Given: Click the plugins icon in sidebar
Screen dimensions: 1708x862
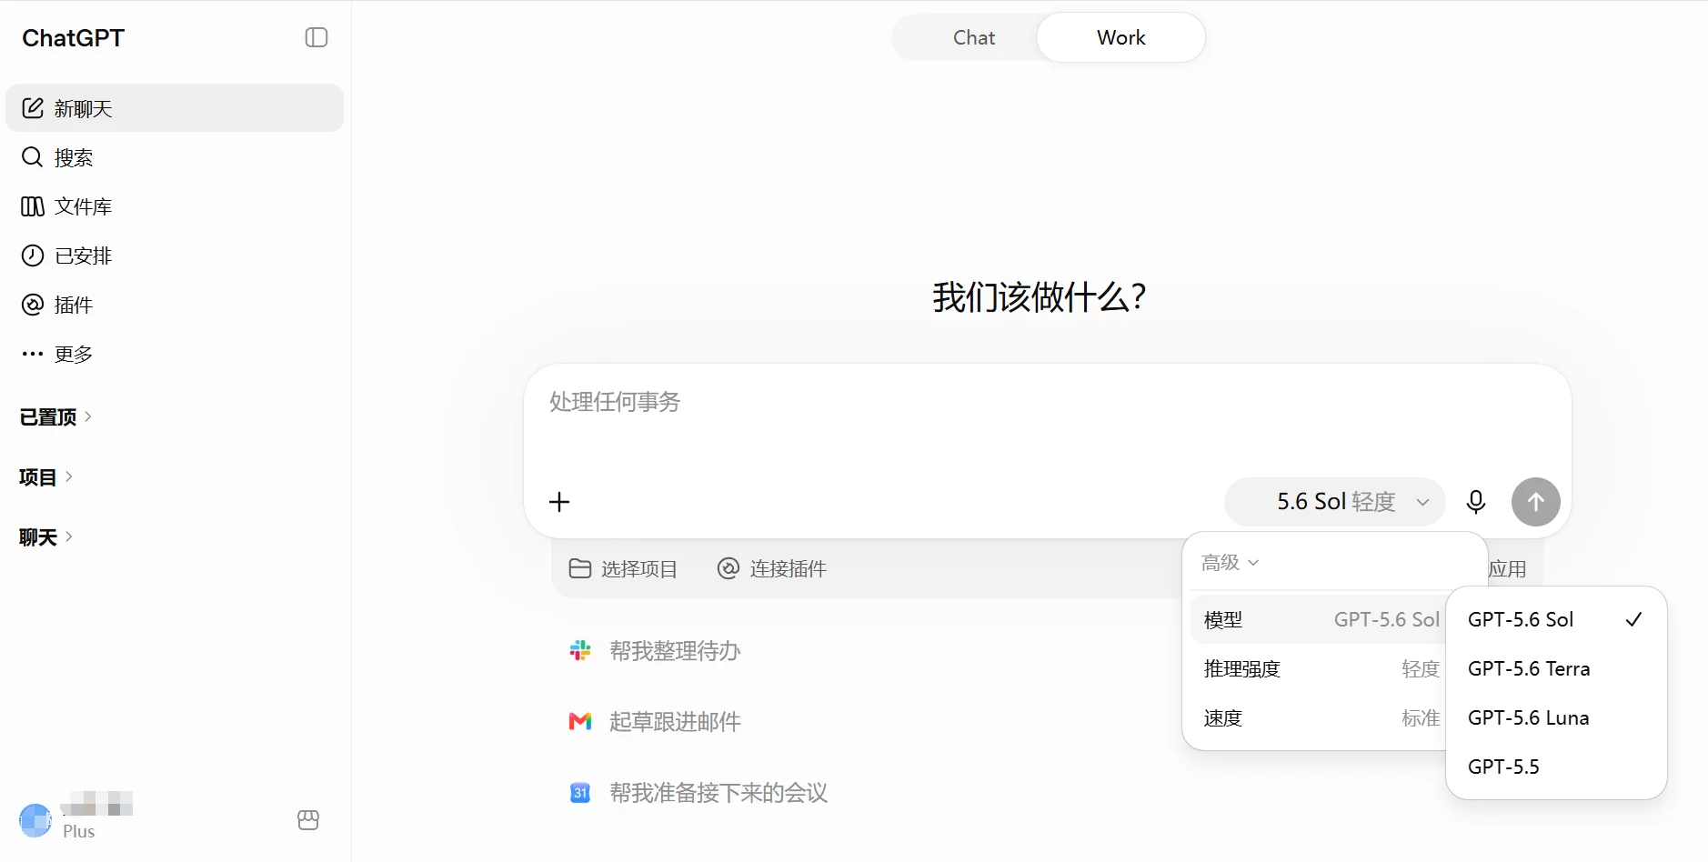Looking at the screenshot, I should click(x=33, y=305).
